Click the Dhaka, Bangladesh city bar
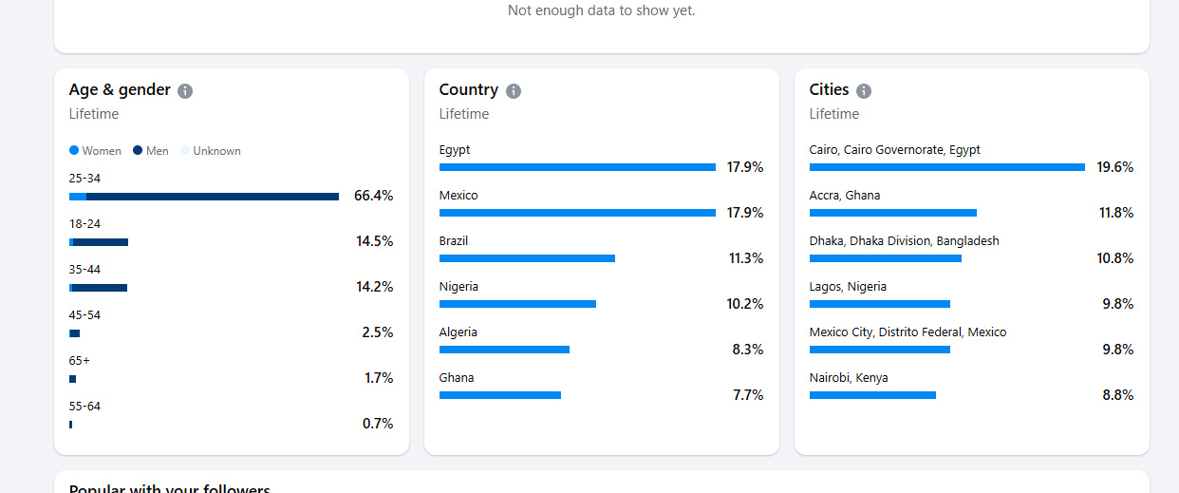The height and width of the screenshot is (493, 1179). [885, 258]
